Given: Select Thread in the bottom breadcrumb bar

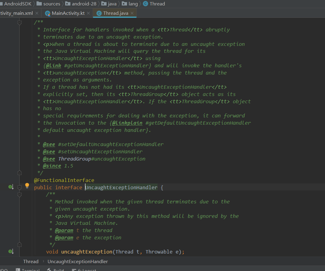Looking at the screenshot, I should click(31, 261).
